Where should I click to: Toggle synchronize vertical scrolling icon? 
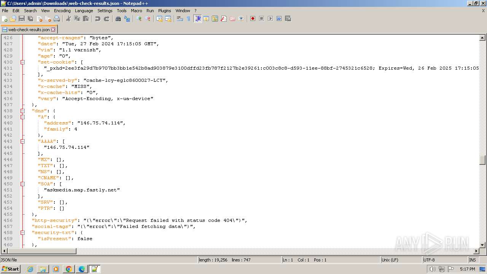tap(159, 19)
